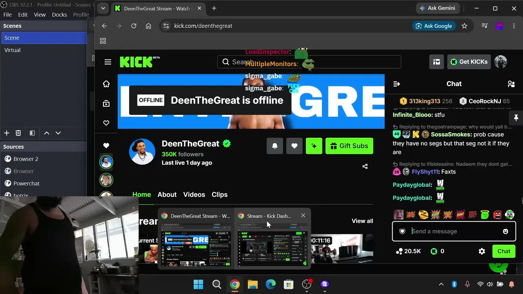Open File Explorer from the taskbar
The image size is (523, 294).
(x=253, y=284)
